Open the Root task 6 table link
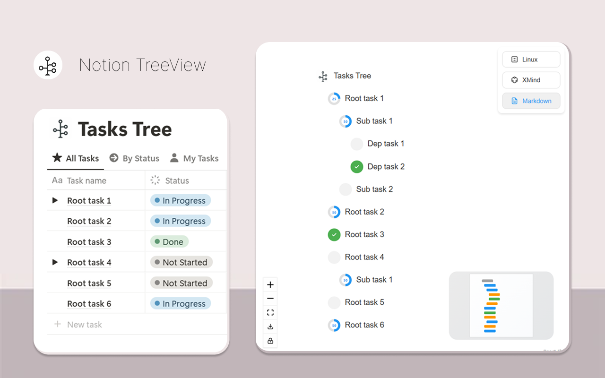The height and width of the screenshot is (378, 605). point(89,304)
